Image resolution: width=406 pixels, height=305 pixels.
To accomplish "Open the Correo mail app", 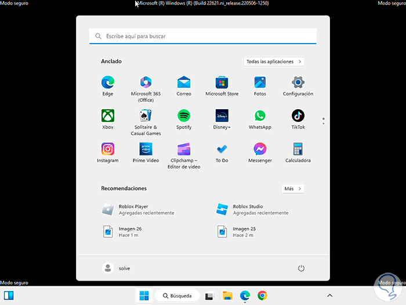I will pos(184,86).
